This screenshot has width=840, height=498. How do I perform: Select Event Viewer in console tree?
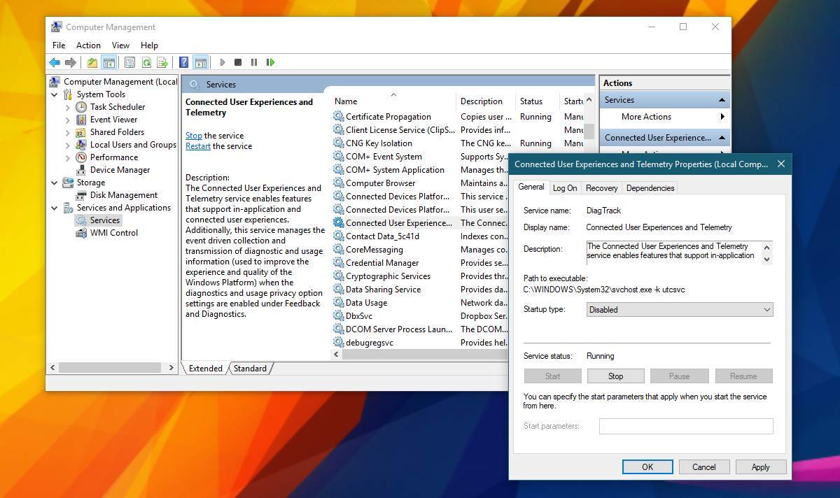pos(113,120)
